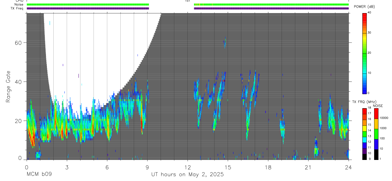Screen dimensions: 392x181
Task: Click the 21 hour tick label
Action: coord(308,167)
